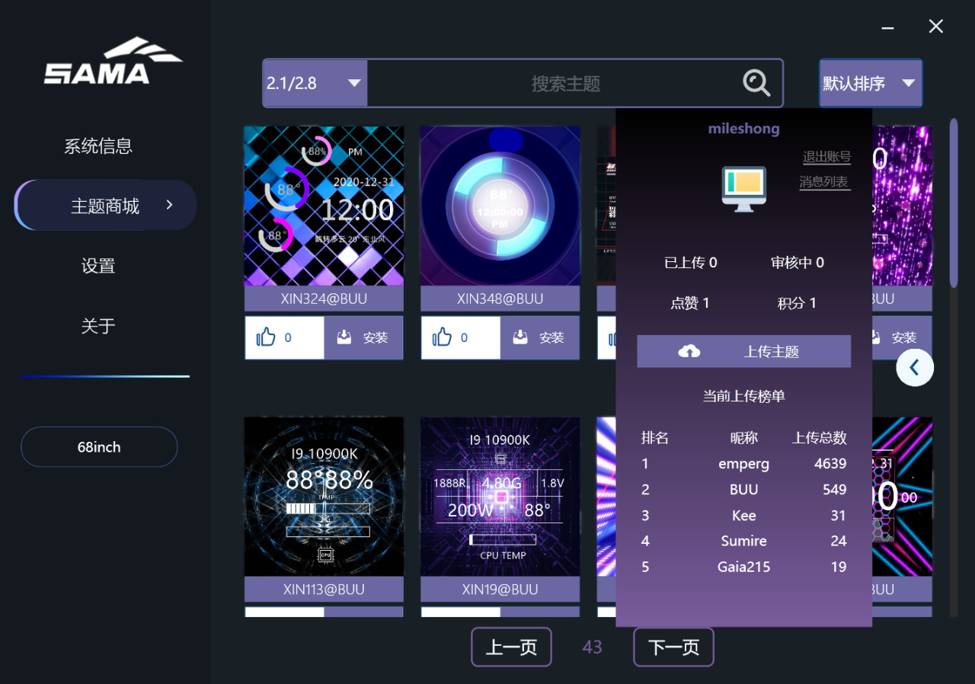Click the 积分 1 stat
This screenshot has height=684, width=975.
[x=797, y=303]
